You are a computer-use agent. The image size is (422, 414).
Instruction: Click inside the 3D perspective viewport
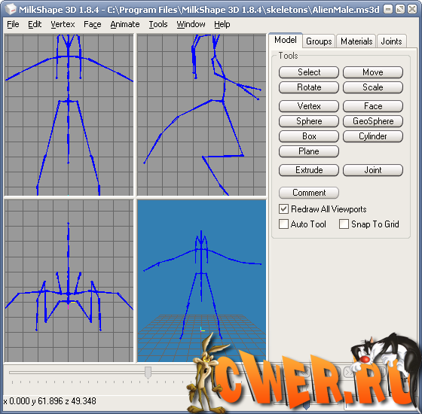click(201, 281)
